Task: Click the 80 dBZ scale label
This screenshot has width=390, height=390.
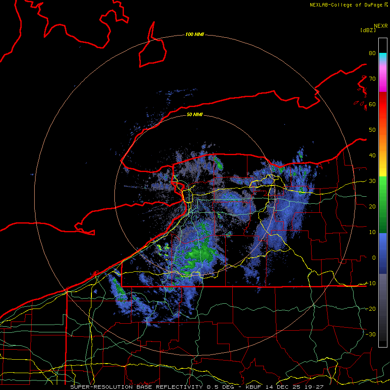Action: [372, 53]
